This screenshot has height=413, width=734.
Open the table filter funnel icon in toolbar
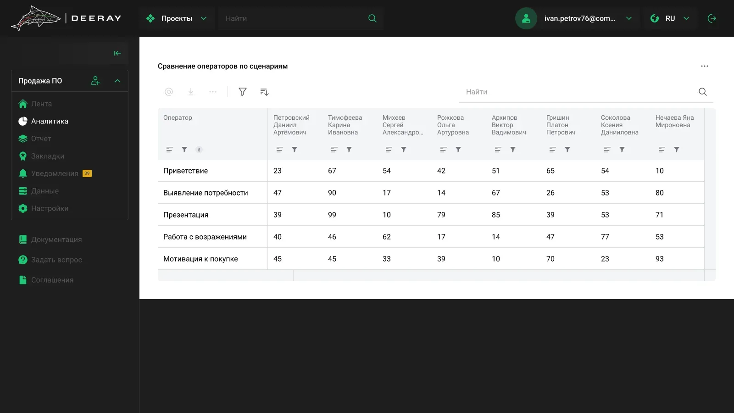[243, 92]
